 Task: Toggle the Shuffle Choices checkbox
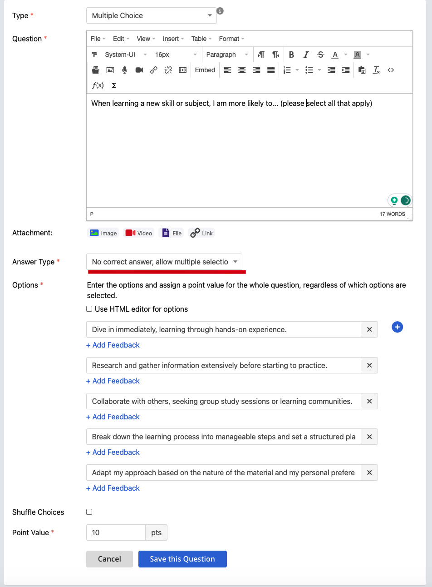point(89,512)
